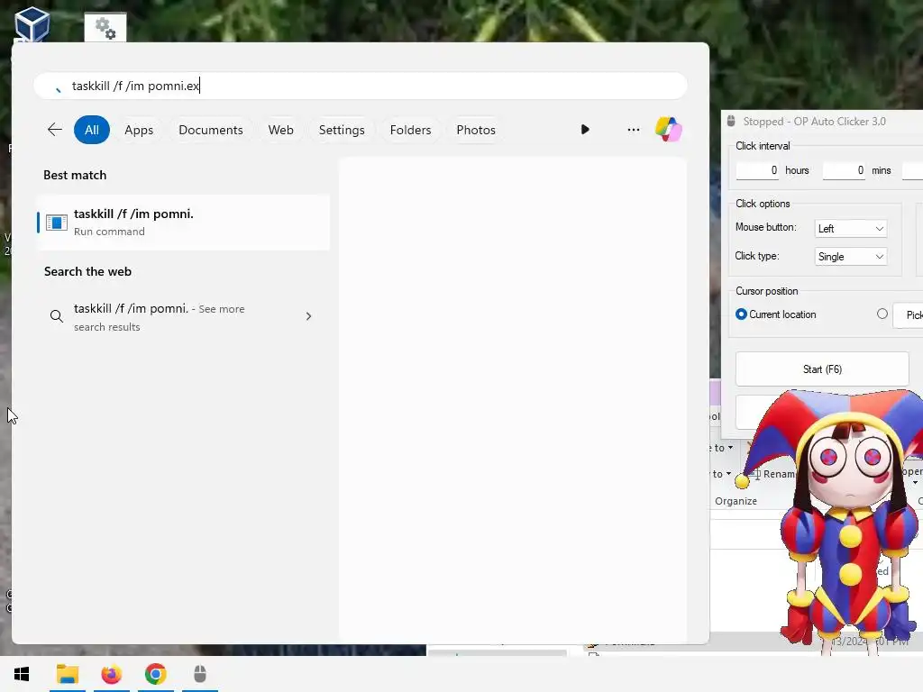
Task: Set hours field in OP Auto Clicker
Action: 757,170
